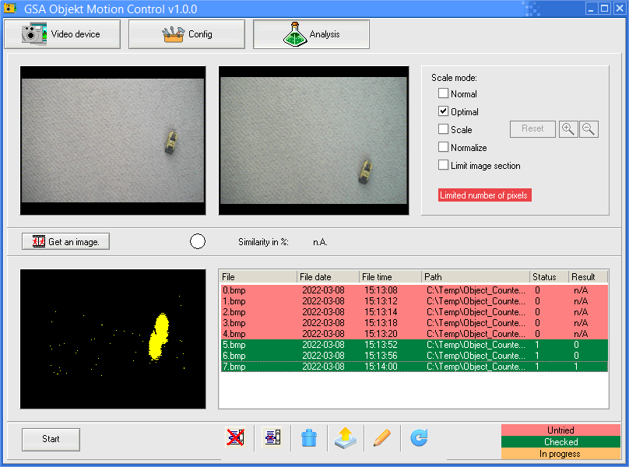629x467 pixels.
Task: Maximize the GSA Objekt Motion Control window
Action: click(x=605, y=8)
